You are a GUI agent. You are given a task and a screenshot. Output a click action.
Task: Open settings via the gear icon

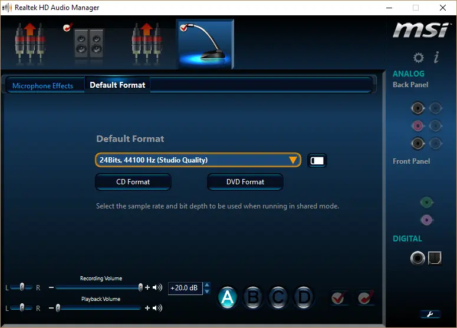(x=419, y=57)
